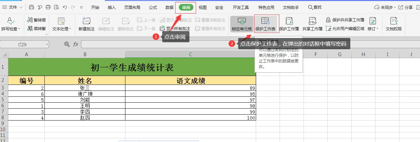This screenshot has height=142, width=420.
Task: Click the cell with score 100
Action: click(190, 118)
